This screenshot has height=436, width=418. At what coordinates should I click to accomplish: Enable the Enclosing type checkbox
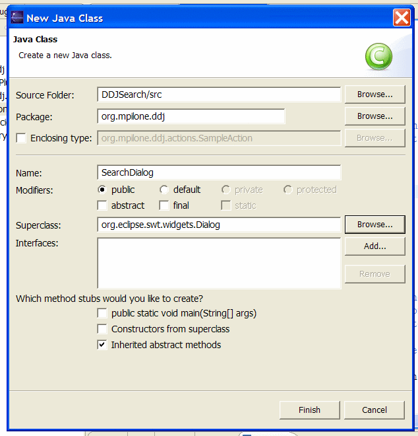(21, 138)
